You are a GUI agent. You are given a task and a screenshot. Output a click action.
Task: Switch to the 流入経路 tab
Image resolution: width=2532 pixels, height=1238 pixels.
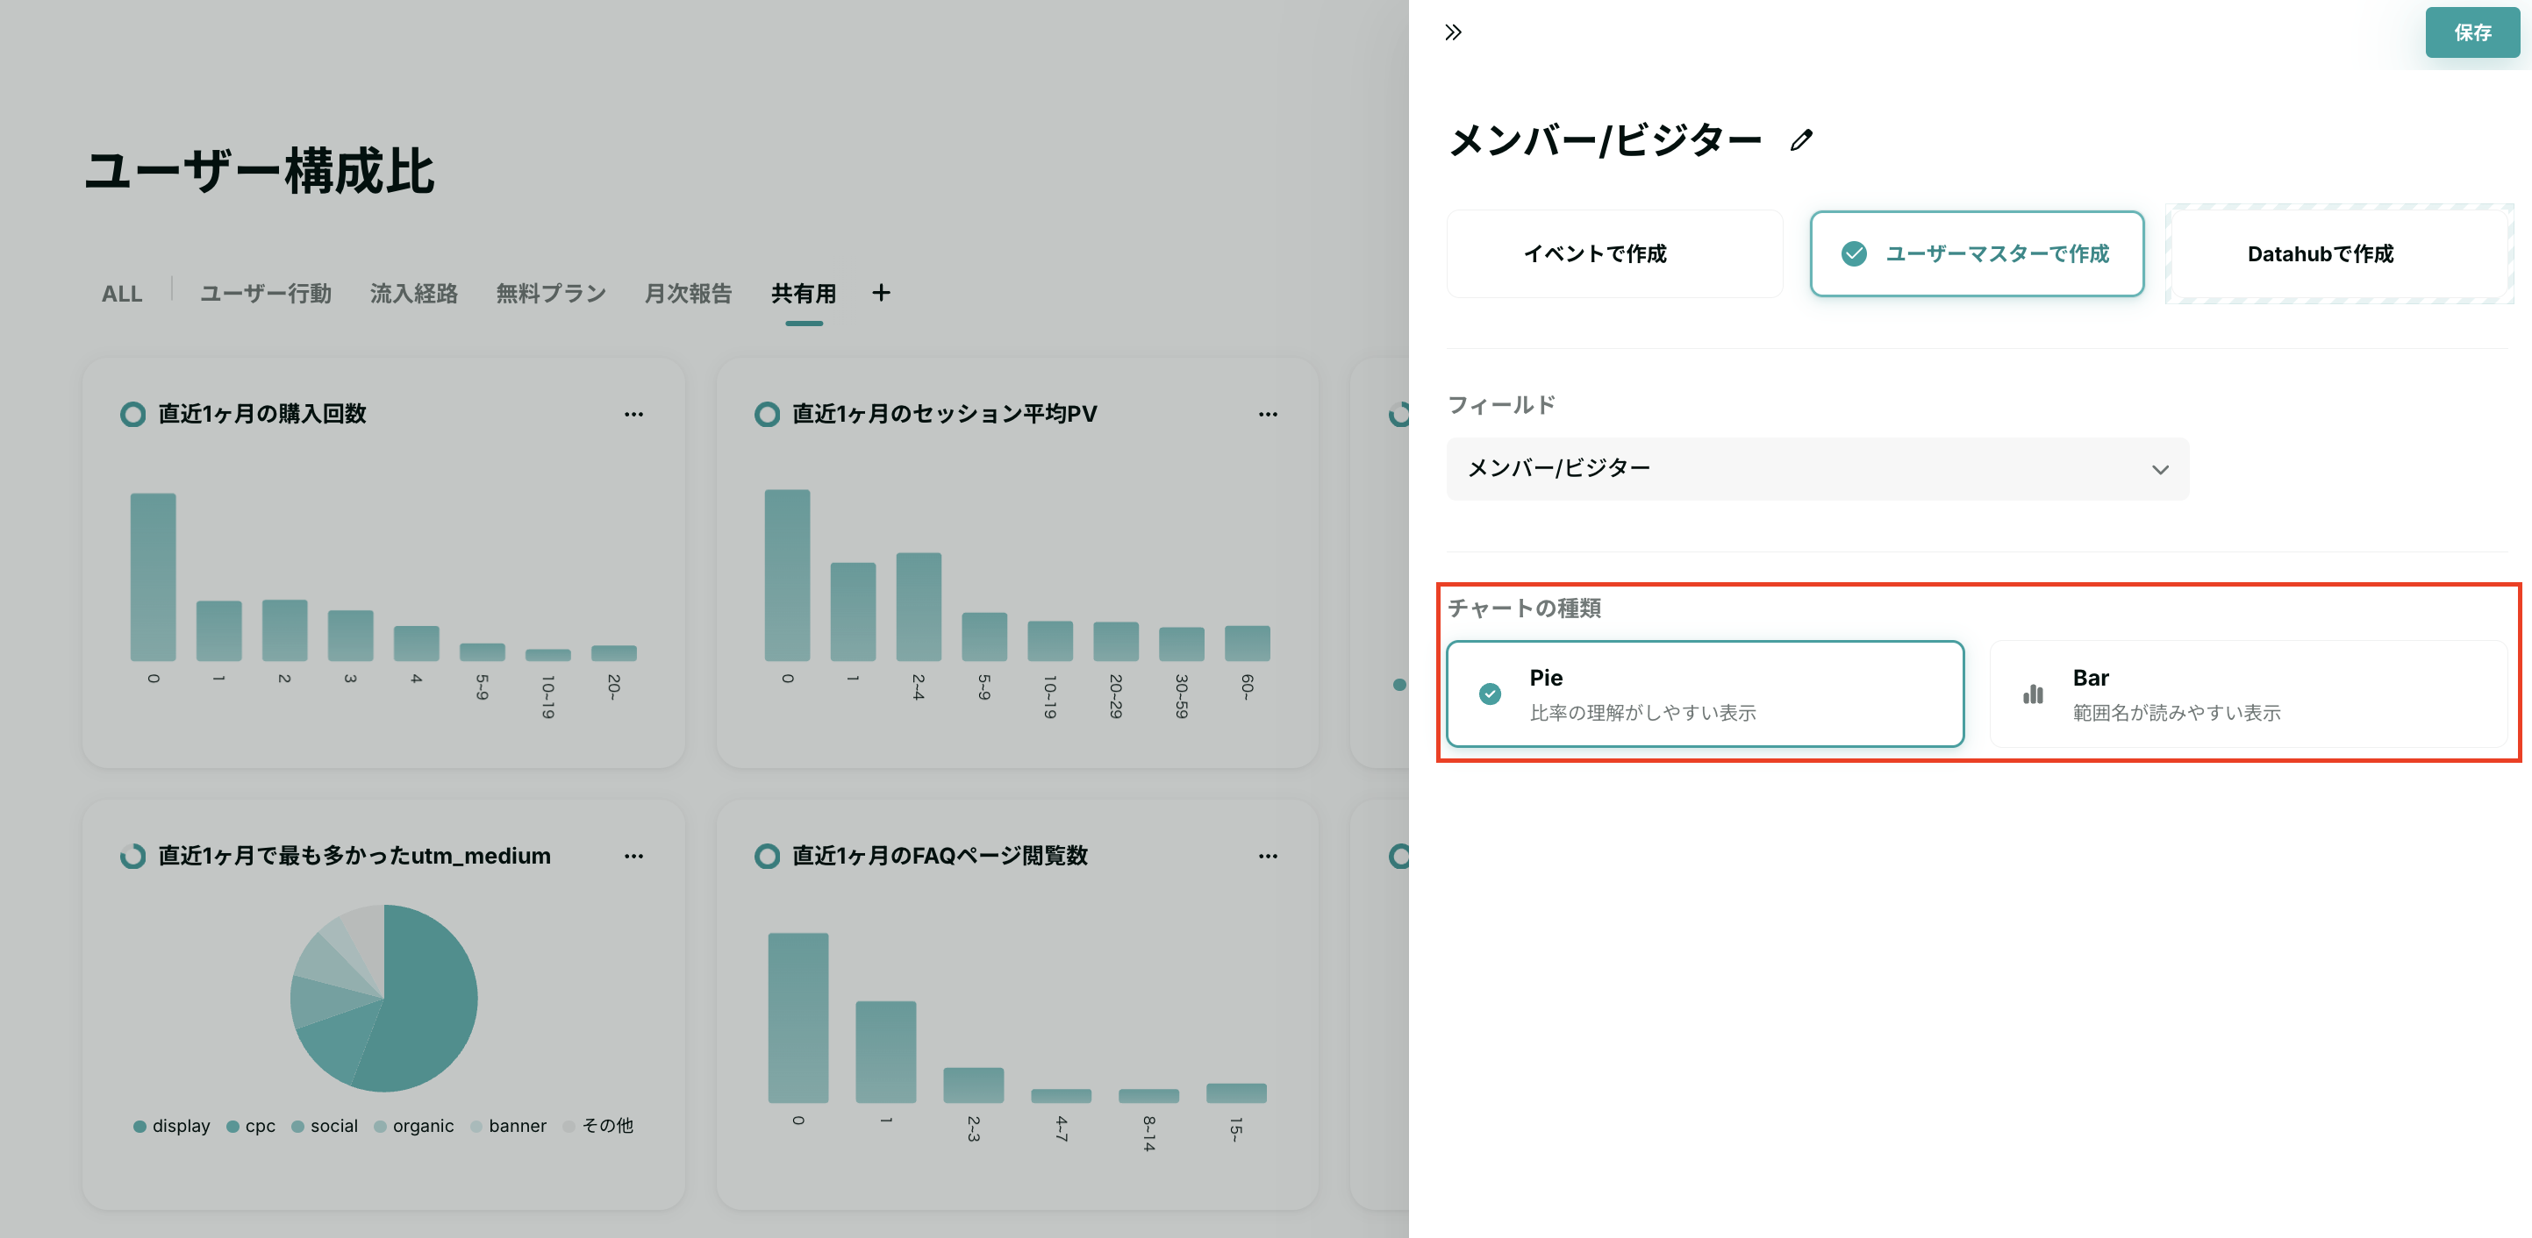(414, 294)
